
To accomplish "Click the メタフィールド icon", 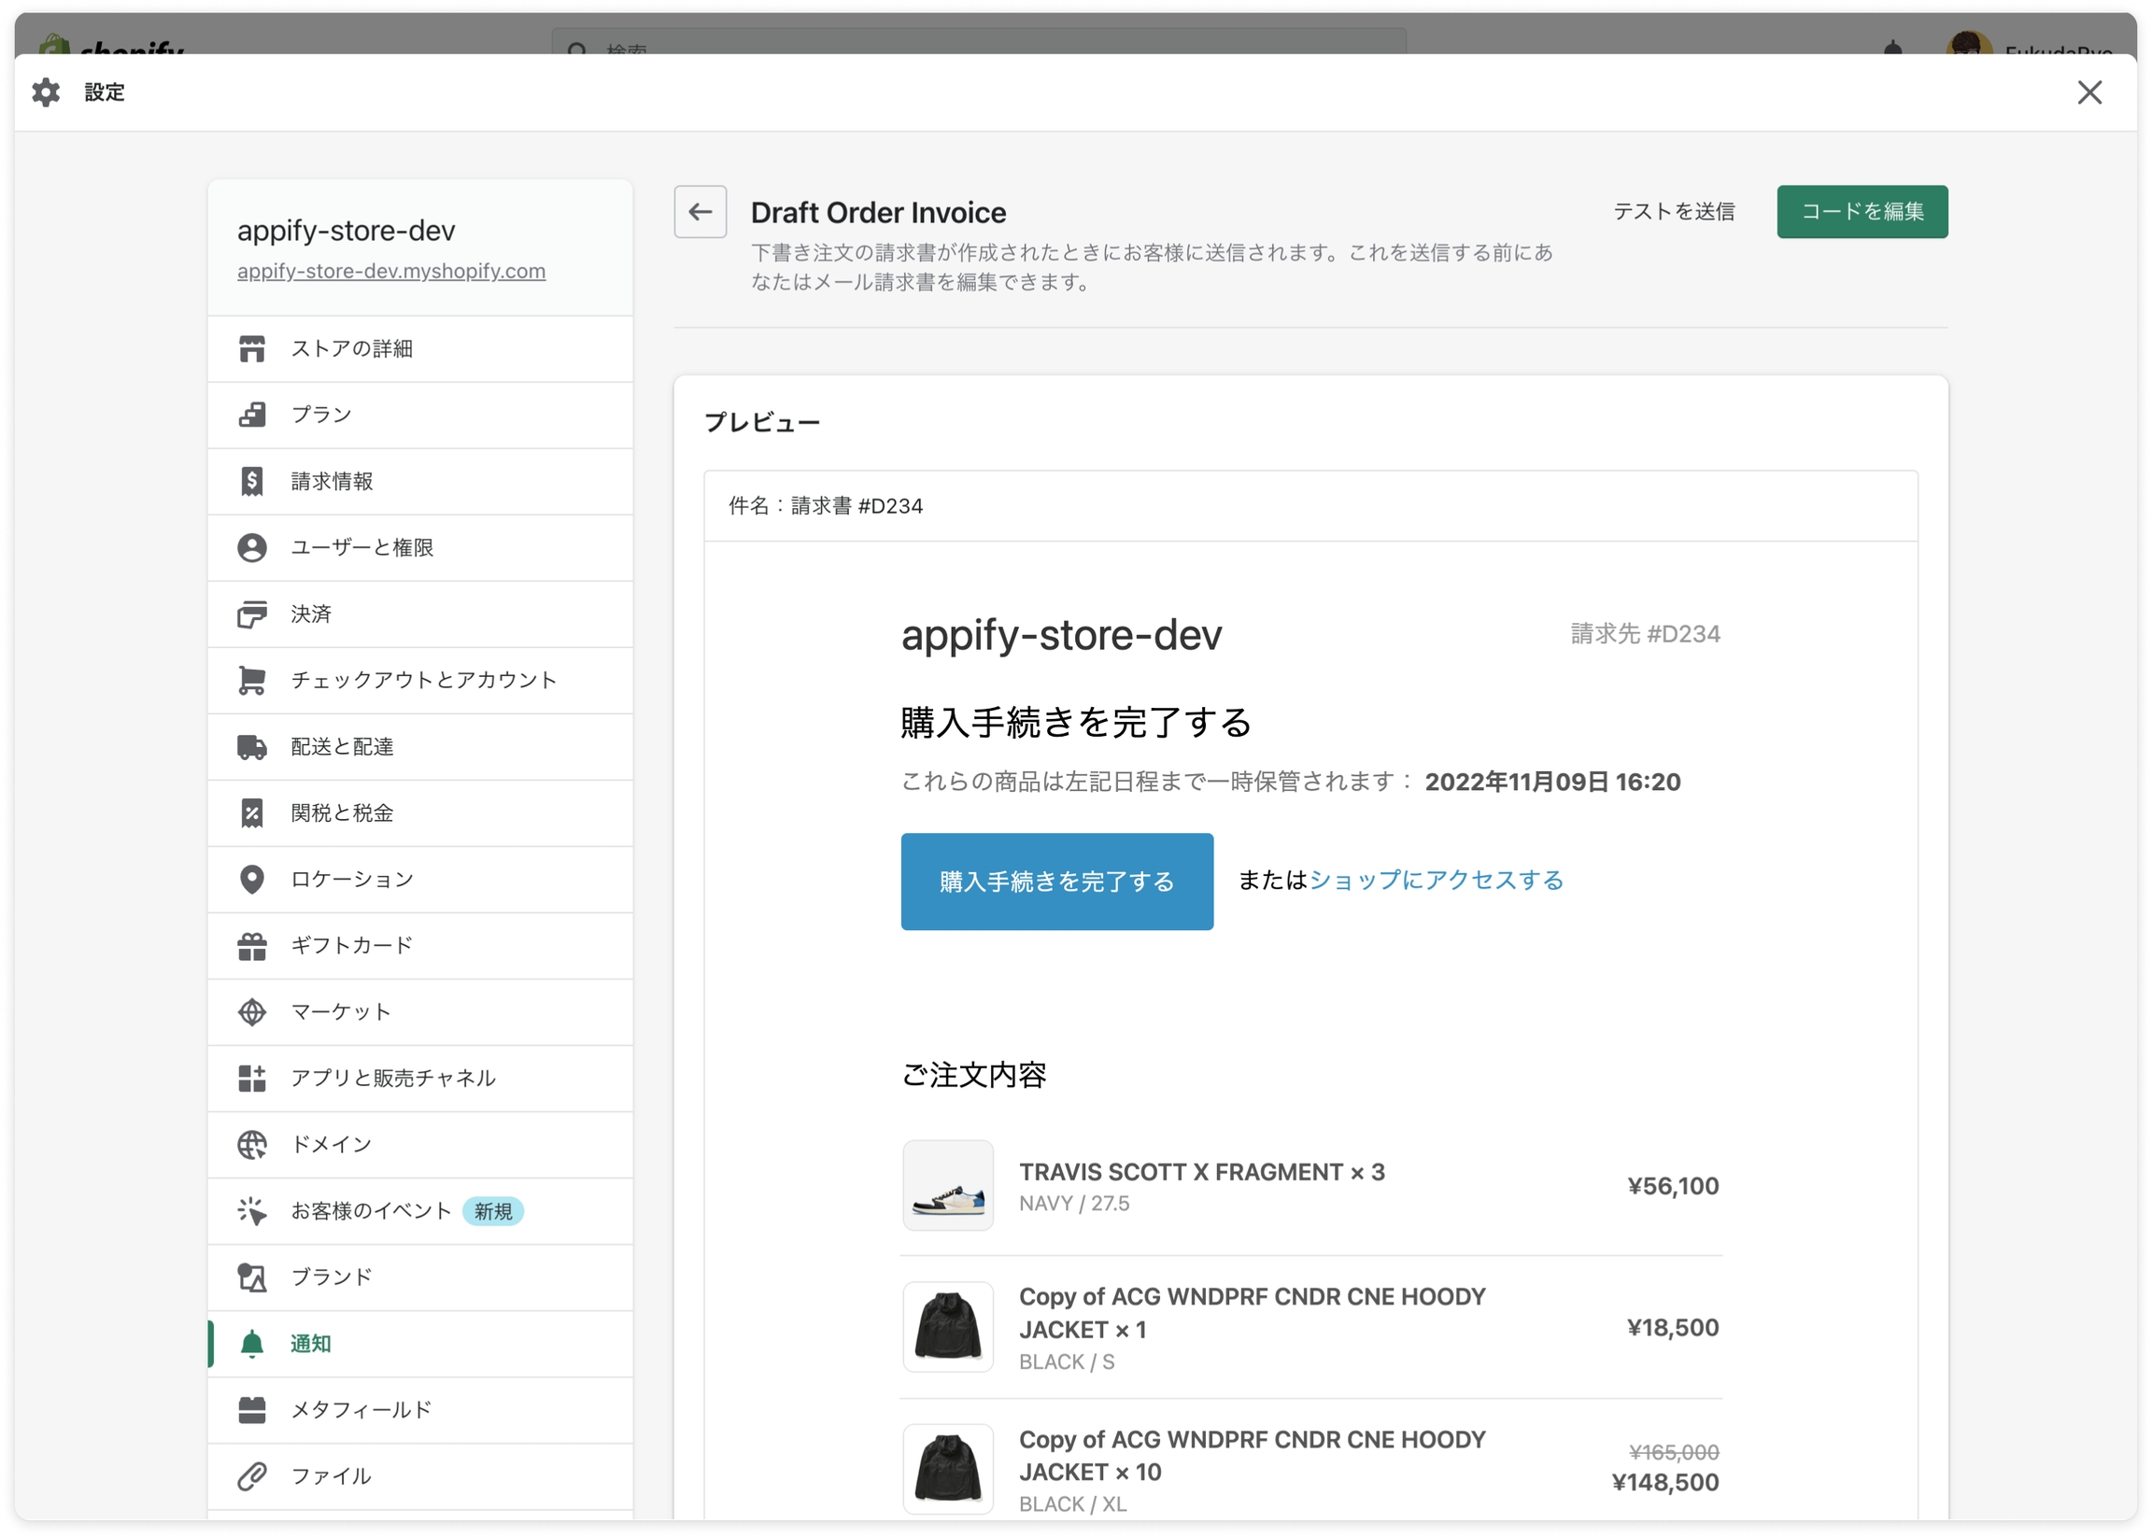I will (252, 1409).
